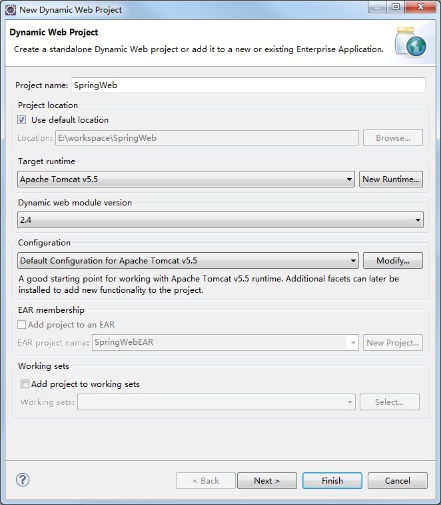Minimize the dialog window
This screenshot has height=505, width=441.
point(377,7)
